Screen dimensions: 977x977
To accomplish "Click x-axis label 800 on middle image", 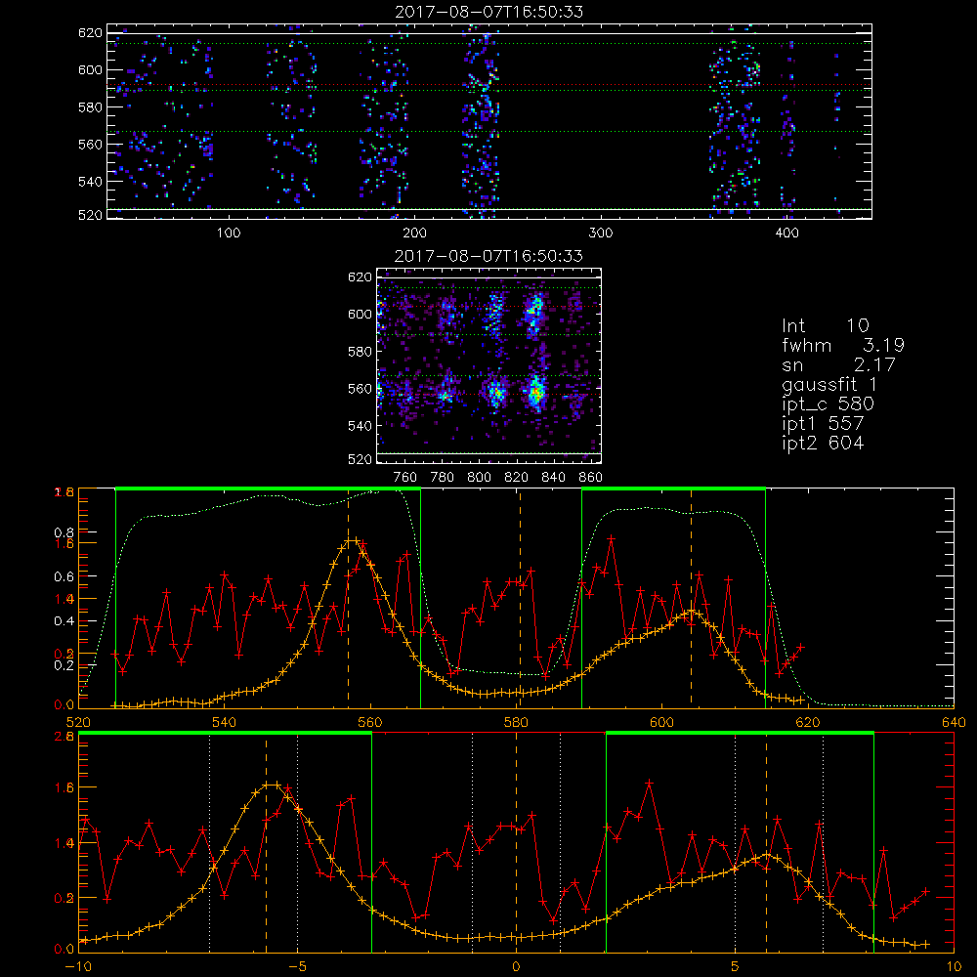I will point(479,478).
